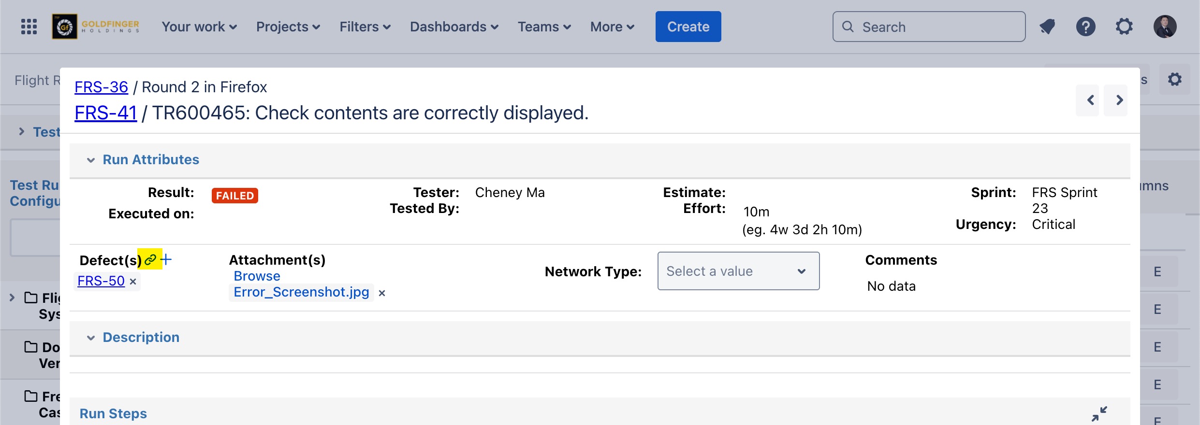This screenshot has height=425, width=1200.
Task: Open the Projects menu
Action: pyautogui.click(x=288, y=27)
